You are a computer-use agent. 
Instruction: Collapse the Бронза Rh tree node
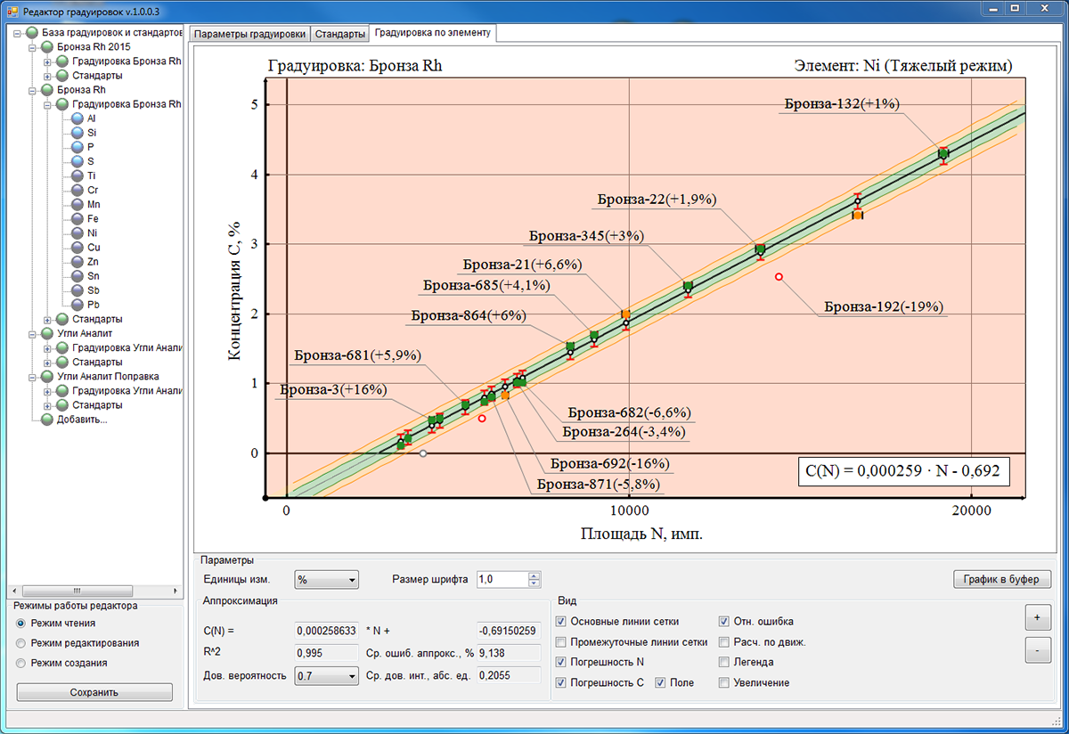click(x=33, y=90)
